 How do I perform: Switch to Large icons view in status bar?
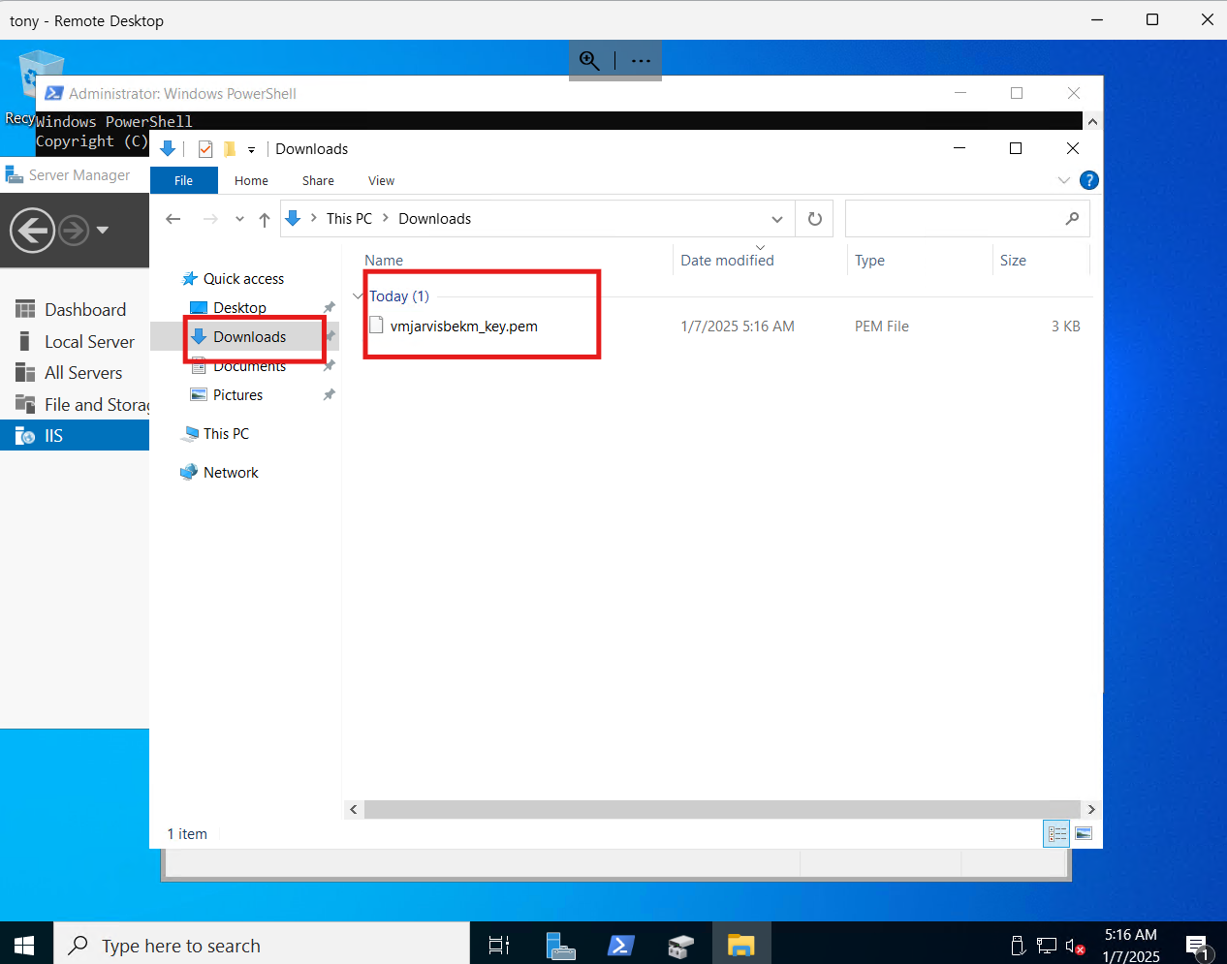pyautogui.click(x=1084, y=833)
